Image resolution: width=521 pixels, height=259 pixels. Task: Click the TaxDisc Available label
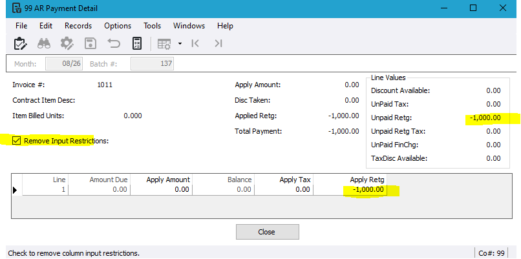tap(399, 158)
